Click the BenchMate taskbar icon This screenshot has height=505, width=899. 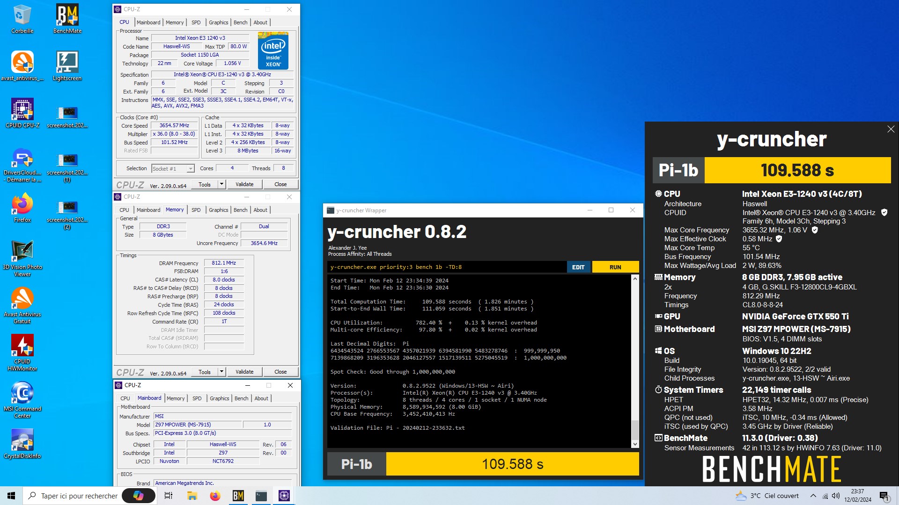click(x=238, y=496)
